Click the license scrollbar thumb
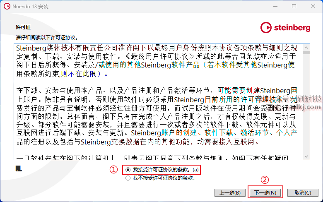323x202 pixels. coord(306,53)
